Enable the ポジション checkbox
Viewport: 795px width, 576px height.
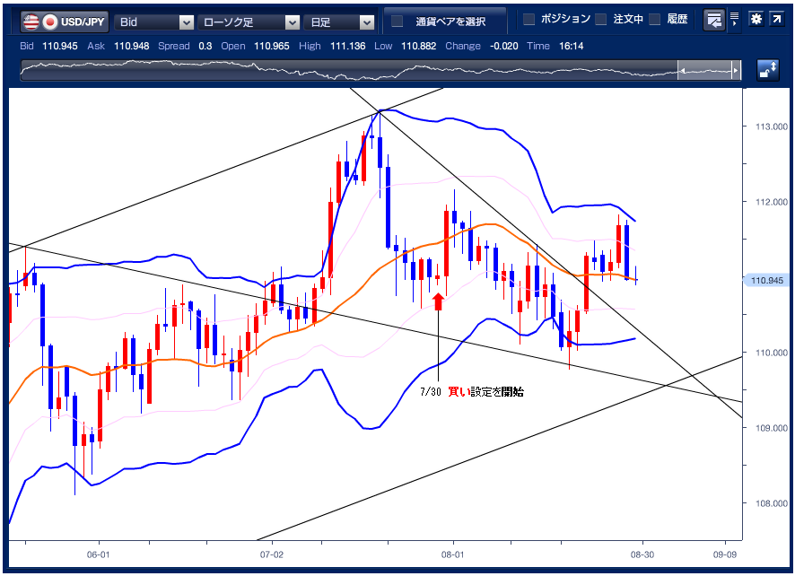click(x=529, y=19)
